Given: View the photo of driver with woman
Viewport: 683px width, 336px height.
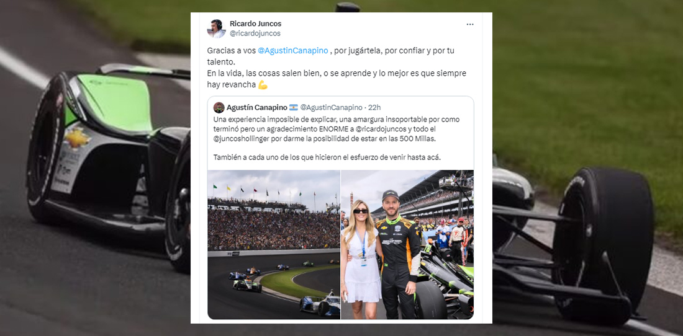Looking at the screenshot, I should tap(407, 244).
